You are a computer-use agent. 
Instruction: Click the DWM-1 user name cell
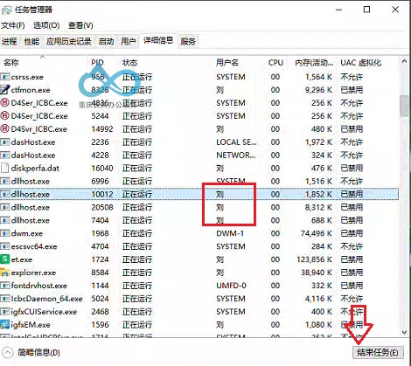[230, 233]
